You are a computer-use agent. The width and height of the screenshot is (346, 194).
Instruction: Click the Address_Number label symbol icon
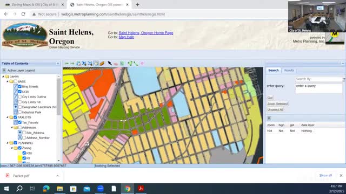pos(20,138)
